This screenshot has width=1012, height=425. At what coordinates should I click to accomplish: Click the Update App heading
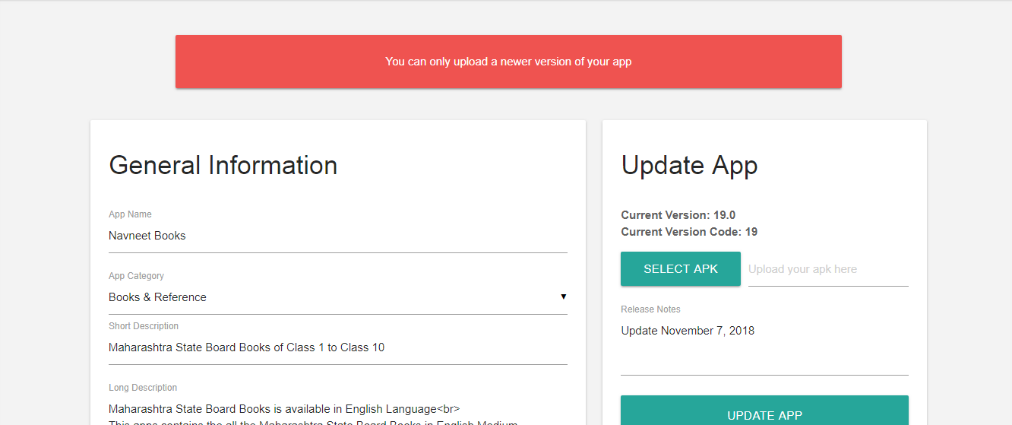click(689, 165)
